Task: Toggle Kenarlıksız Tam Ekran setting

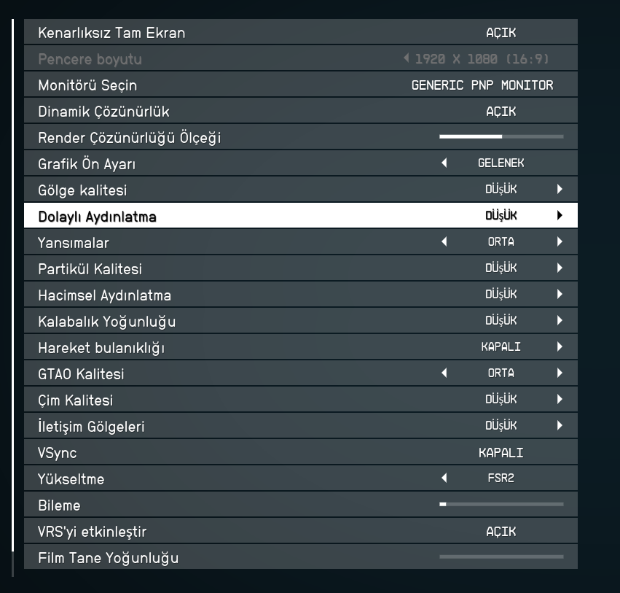Action: pyautogui.click(x=501, y=32)
